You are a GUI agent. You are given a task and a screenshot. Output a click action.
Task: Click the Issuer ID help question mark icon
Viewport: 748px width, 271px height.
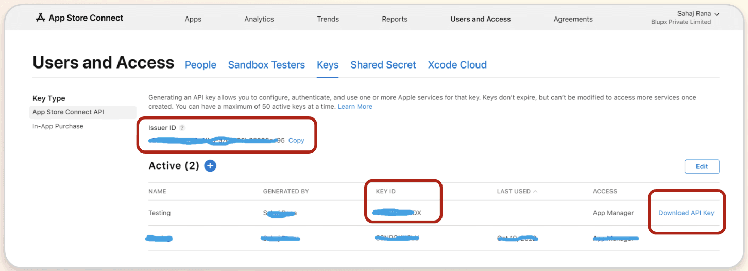182,128
